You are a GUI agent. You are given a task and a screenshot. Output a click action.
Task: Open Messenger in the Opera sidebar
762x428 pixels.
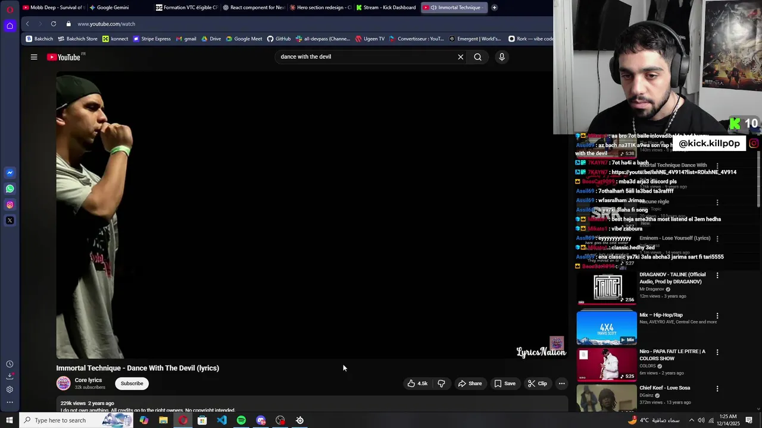tap(10, 173)
